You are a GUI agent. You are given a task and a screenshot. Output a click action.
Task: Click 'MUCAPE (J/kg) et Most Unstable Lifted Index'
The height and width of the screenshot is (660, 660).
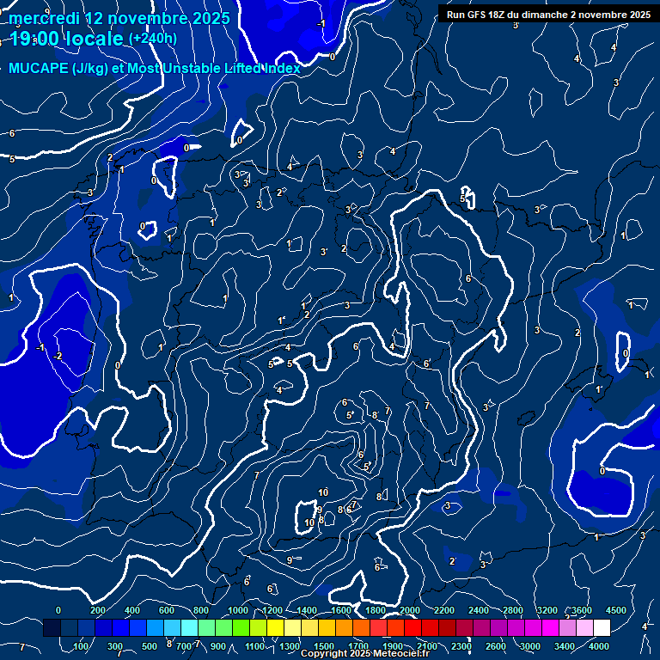155,68
